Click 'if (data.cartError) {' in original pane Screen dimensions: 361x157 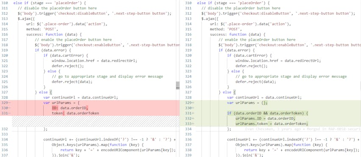66,55
